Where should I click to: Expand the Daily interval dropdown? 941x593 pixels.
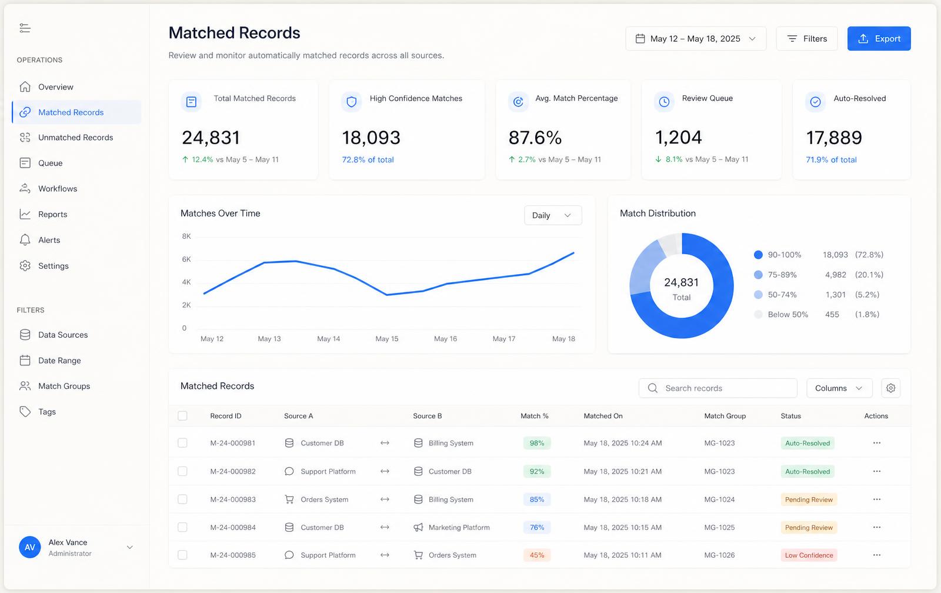[x=553, y=215]
